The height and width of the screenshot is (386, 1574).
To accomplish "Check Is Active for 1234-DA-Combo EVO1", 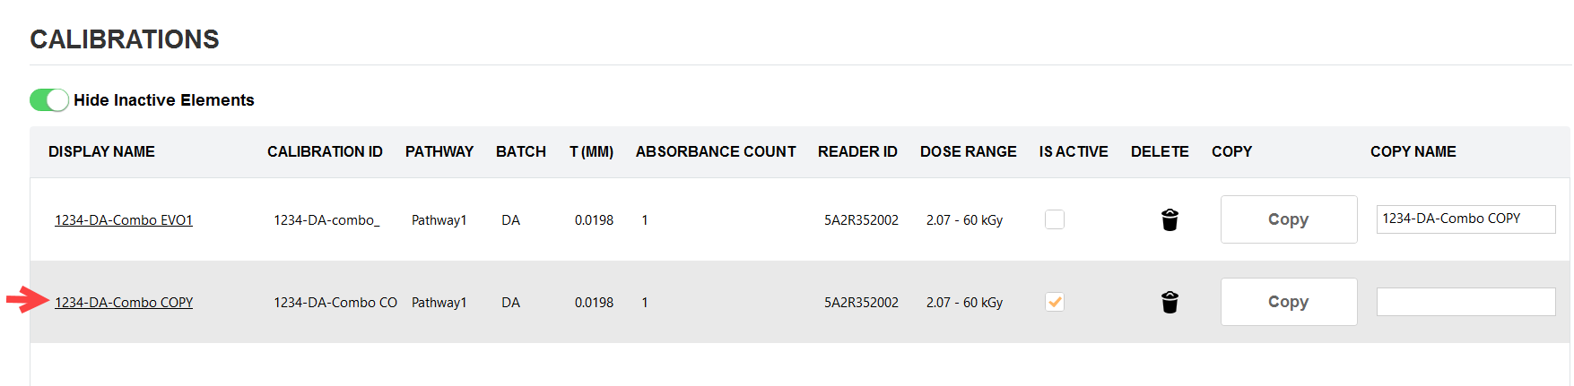I will coord(1055,219).
